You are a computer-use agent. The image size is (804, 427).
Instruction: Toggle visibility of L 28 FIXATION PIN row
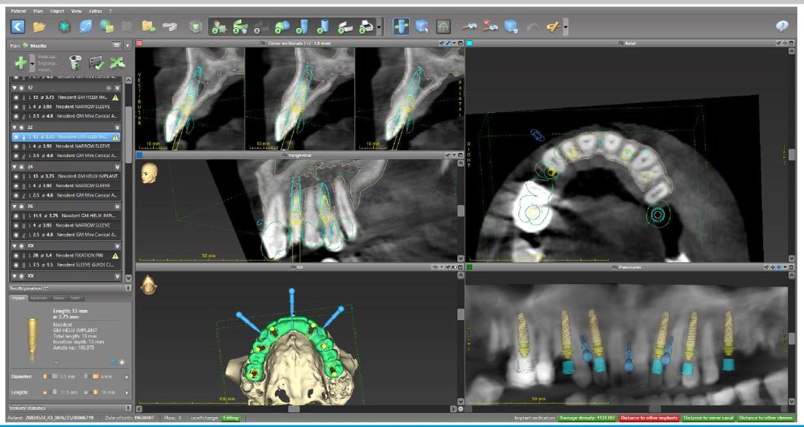click(x=16, y=255)
